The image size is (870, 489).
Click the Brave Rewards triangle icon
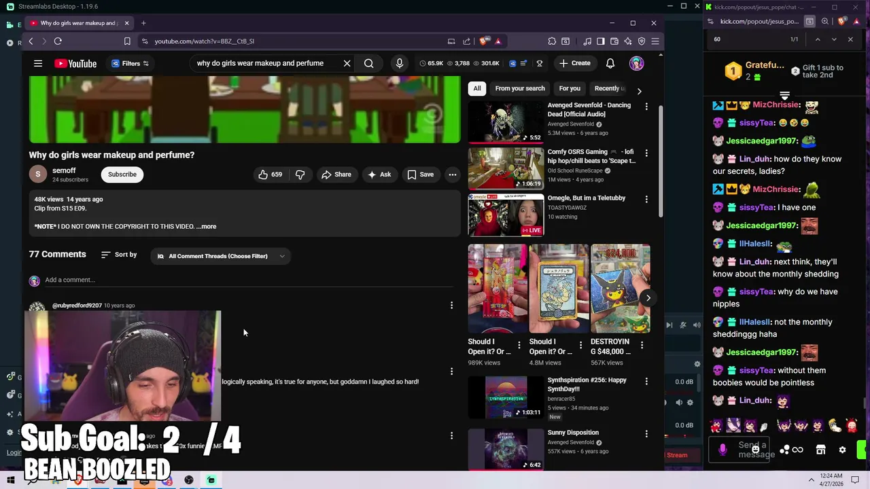coord(498,41)
